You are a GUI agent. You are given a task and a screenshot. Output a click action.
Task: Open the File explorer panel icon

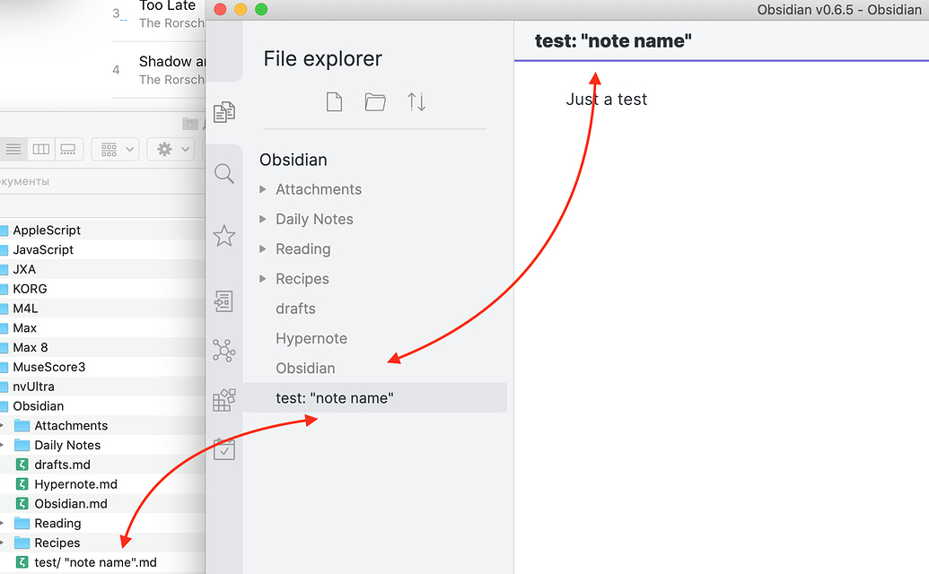click(x=223, y=112)
